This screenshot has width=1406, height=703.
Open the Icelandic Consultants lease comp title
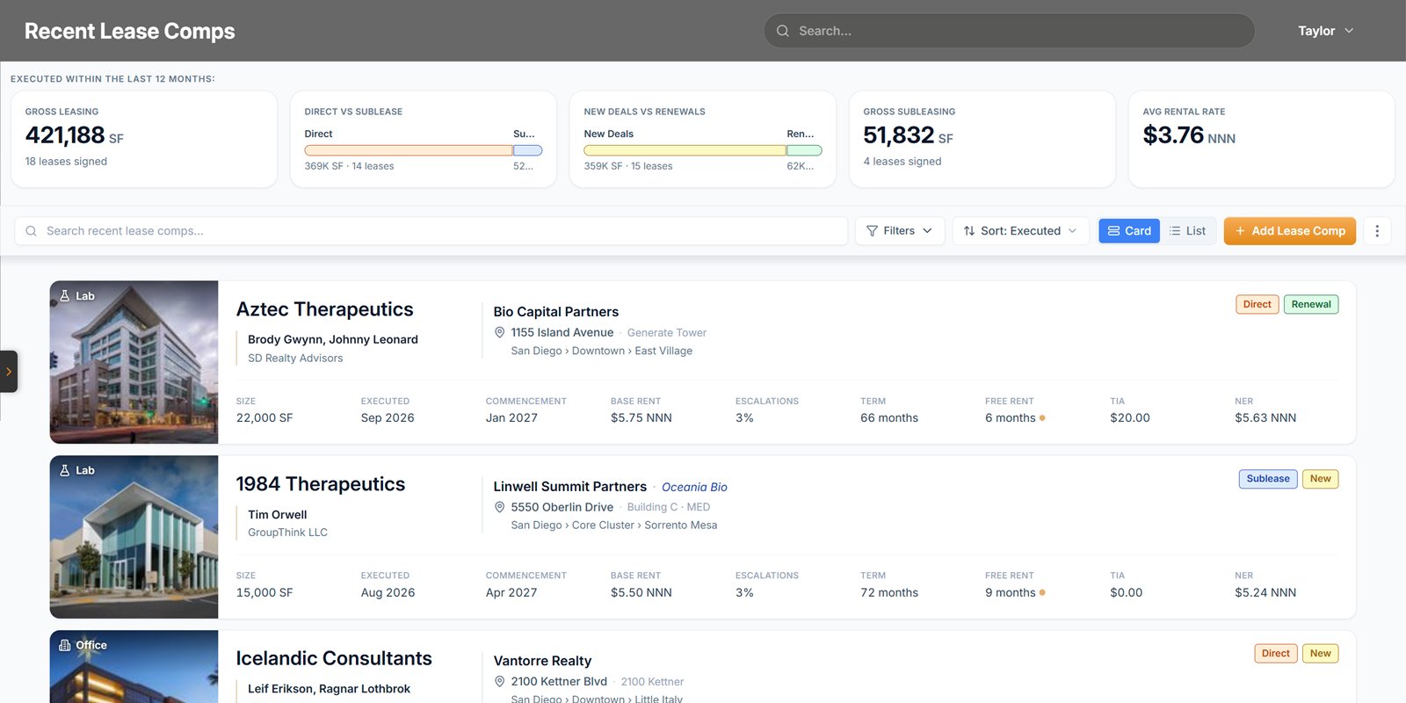[334, 658]
